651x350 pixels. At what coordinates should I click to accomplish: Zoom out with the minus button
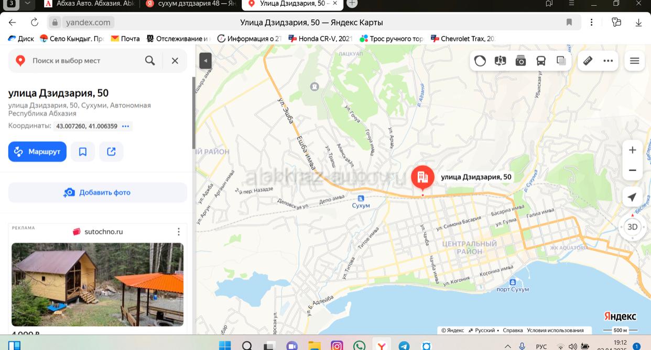tap(632, 170)
